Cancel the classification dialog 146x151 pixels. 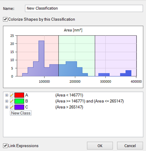tap(130, 146)
